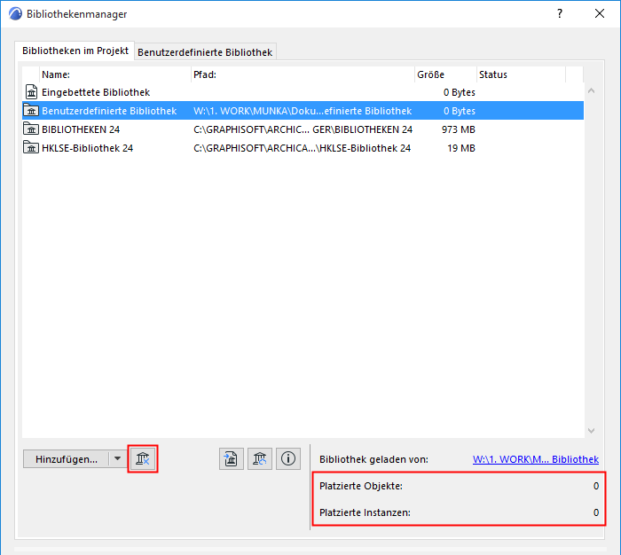This screenshot has width=621, height=555.
Task: Click the Platzierte Objekte count value 0
Action: coord(596,486)
